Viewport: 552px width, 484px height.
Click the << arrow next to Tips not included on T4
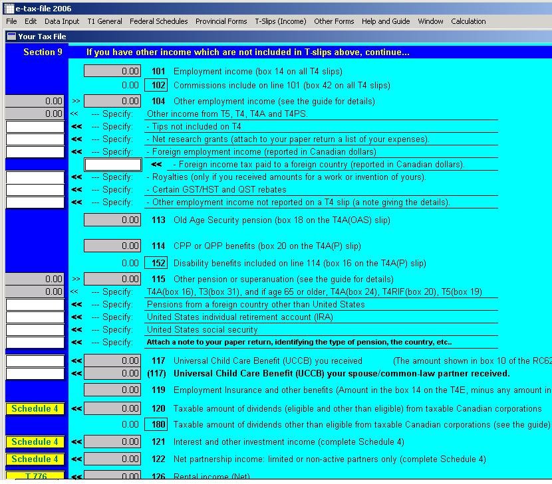(76, 127)
